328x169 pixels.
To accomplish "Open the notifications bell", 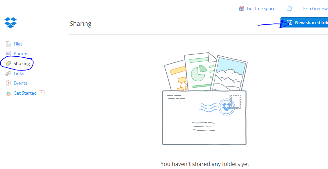I will pyautogui.click(x=290, y=8).
